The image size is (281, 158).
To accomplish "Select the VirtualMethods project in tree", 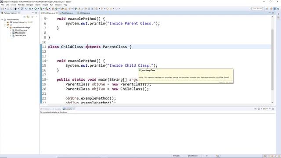I will [x=13, y=20].
